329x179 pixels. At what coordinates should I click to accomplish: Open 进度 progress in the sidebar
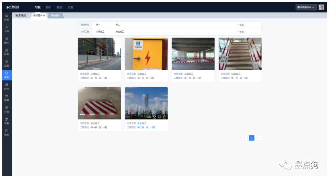pos(6,63)
